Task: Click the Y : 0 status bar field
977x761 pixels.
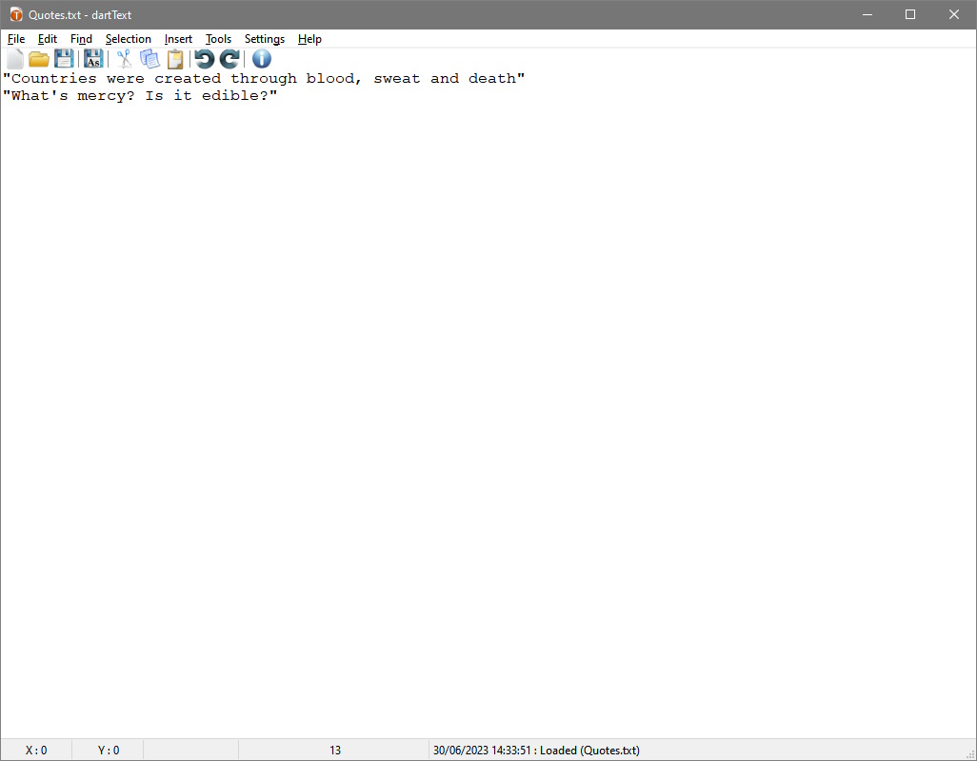Action: click(109, 751)
